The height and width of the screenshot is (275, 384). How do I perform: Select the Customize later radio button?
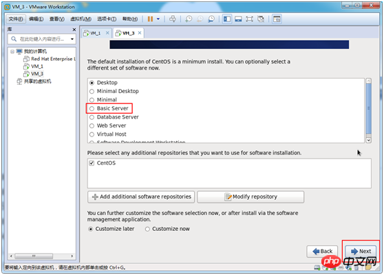91,229
